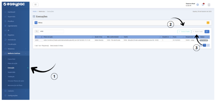216x102 pixels.
Task: Select the Validação submenu item
Action: point(11,77)
